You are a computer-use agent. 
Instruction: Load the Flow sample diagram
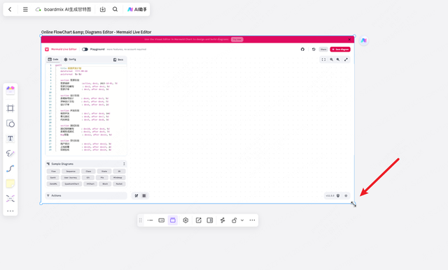coord(53,171)
